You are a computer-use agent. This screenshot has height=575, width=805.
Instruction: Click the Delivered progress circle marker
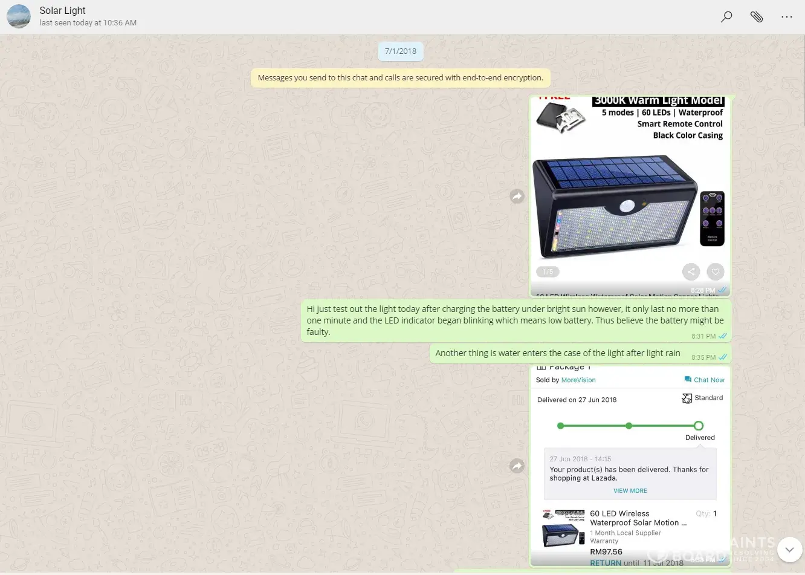[x=699, y=426]
